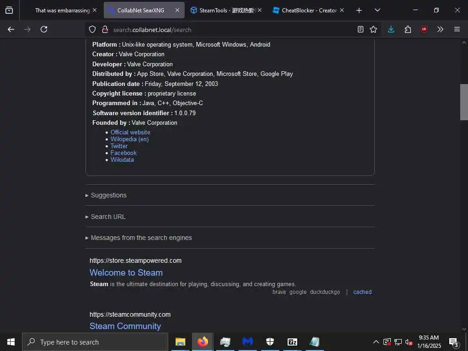The width and height of the screenshot is (468, 351).
Task: Open Firefox application menu
Action: 457,29
